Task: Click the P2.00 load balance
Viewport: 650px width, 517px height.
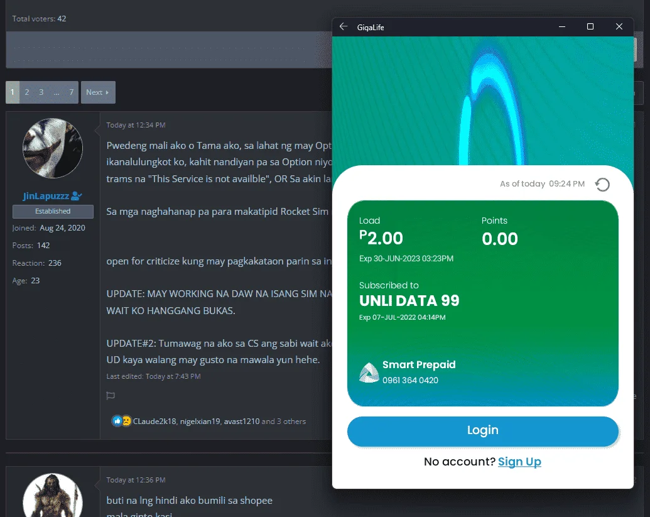Action: click(381, 238)
